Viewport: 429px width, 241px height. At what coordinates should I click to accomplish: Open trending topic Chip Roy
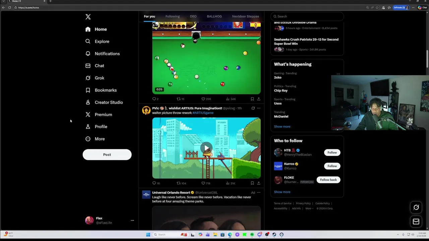281,90
